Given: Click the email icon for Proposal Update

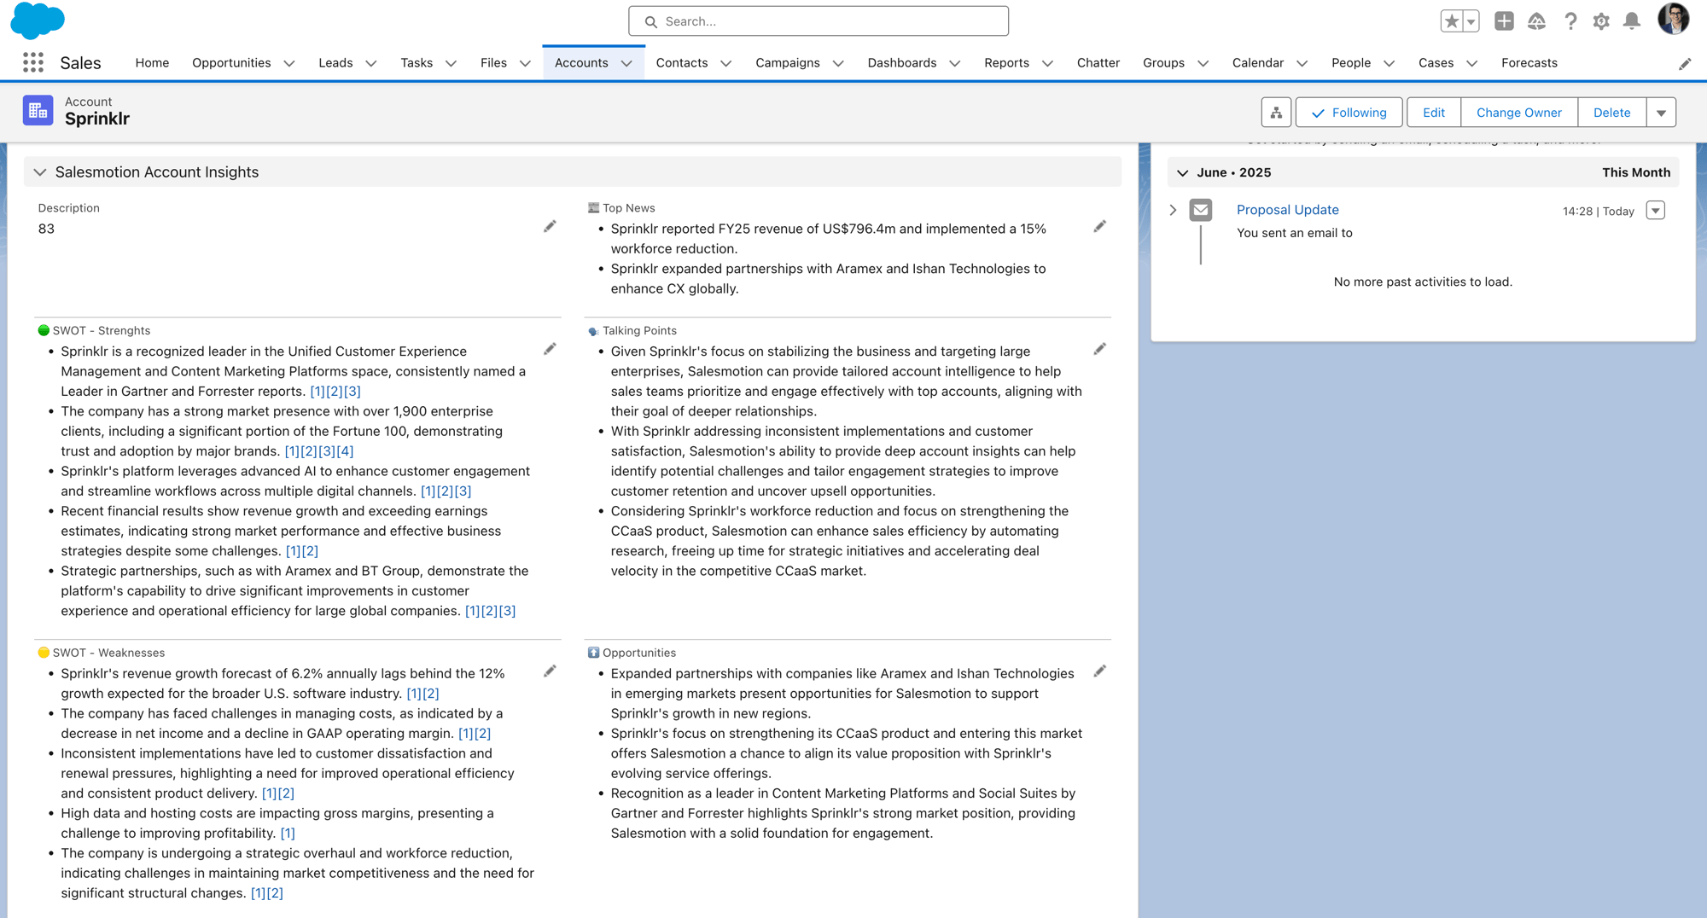Looking at the screenshot, I should point(1201,210).
